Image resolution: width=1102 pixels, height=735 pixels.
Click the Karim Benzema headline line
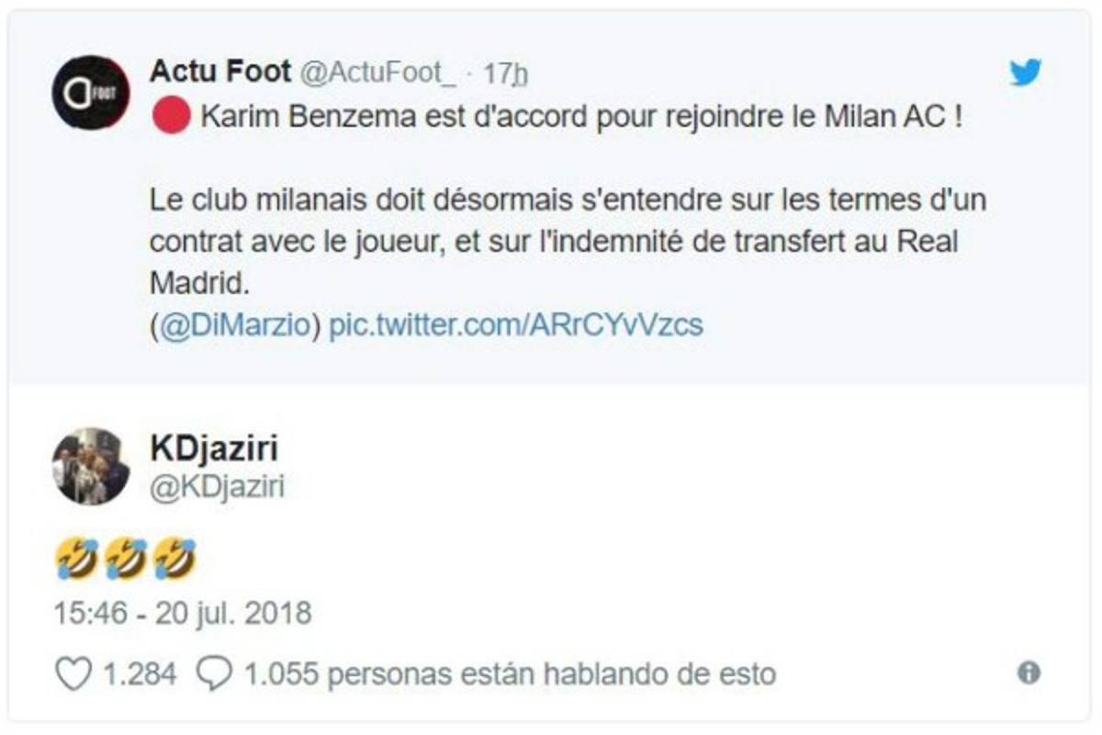coord(580,119)
